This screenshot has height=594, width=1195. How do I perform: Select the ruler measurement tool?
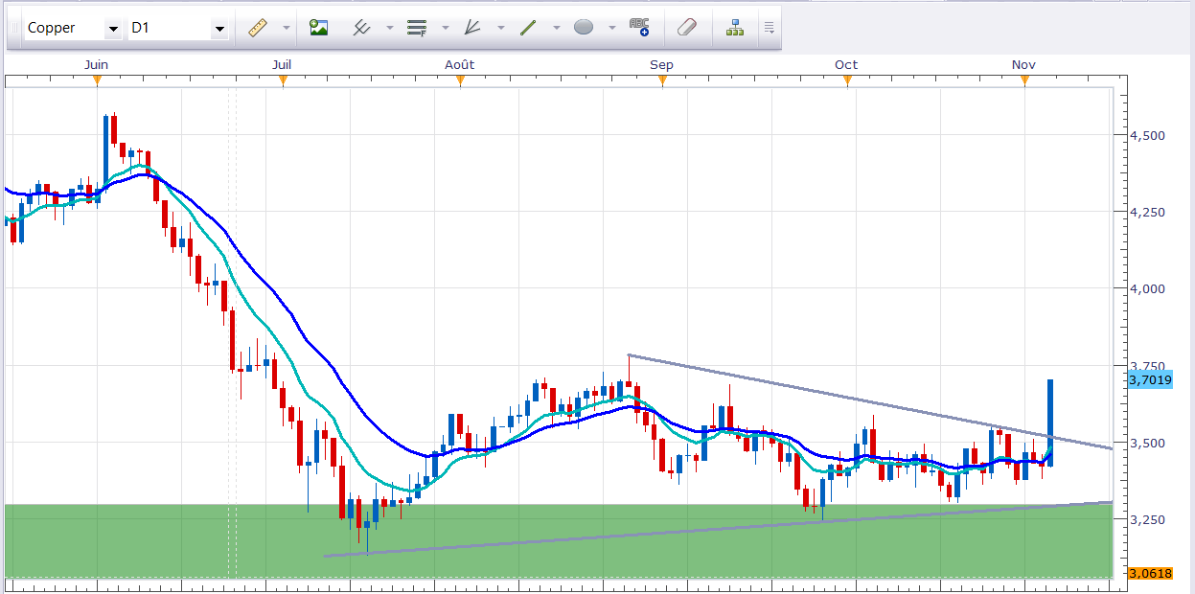(257, 28)
